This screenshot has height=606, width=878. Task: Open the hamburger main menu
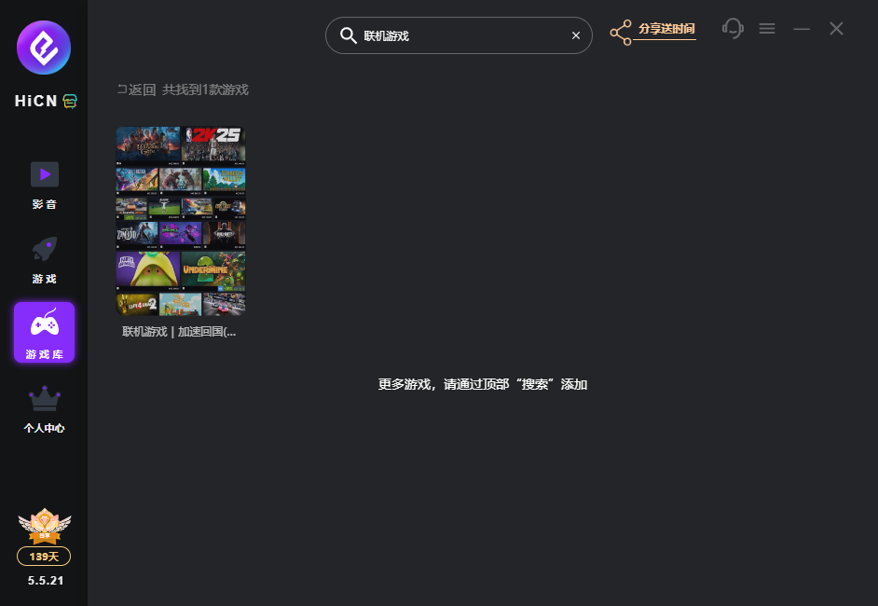click(767, 29)
